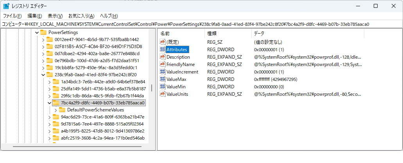The height and width of the screenshot is (163, 403).
Task: Open the 表示(V) menu
Action: pyautogui.click(x=55, y=16)
